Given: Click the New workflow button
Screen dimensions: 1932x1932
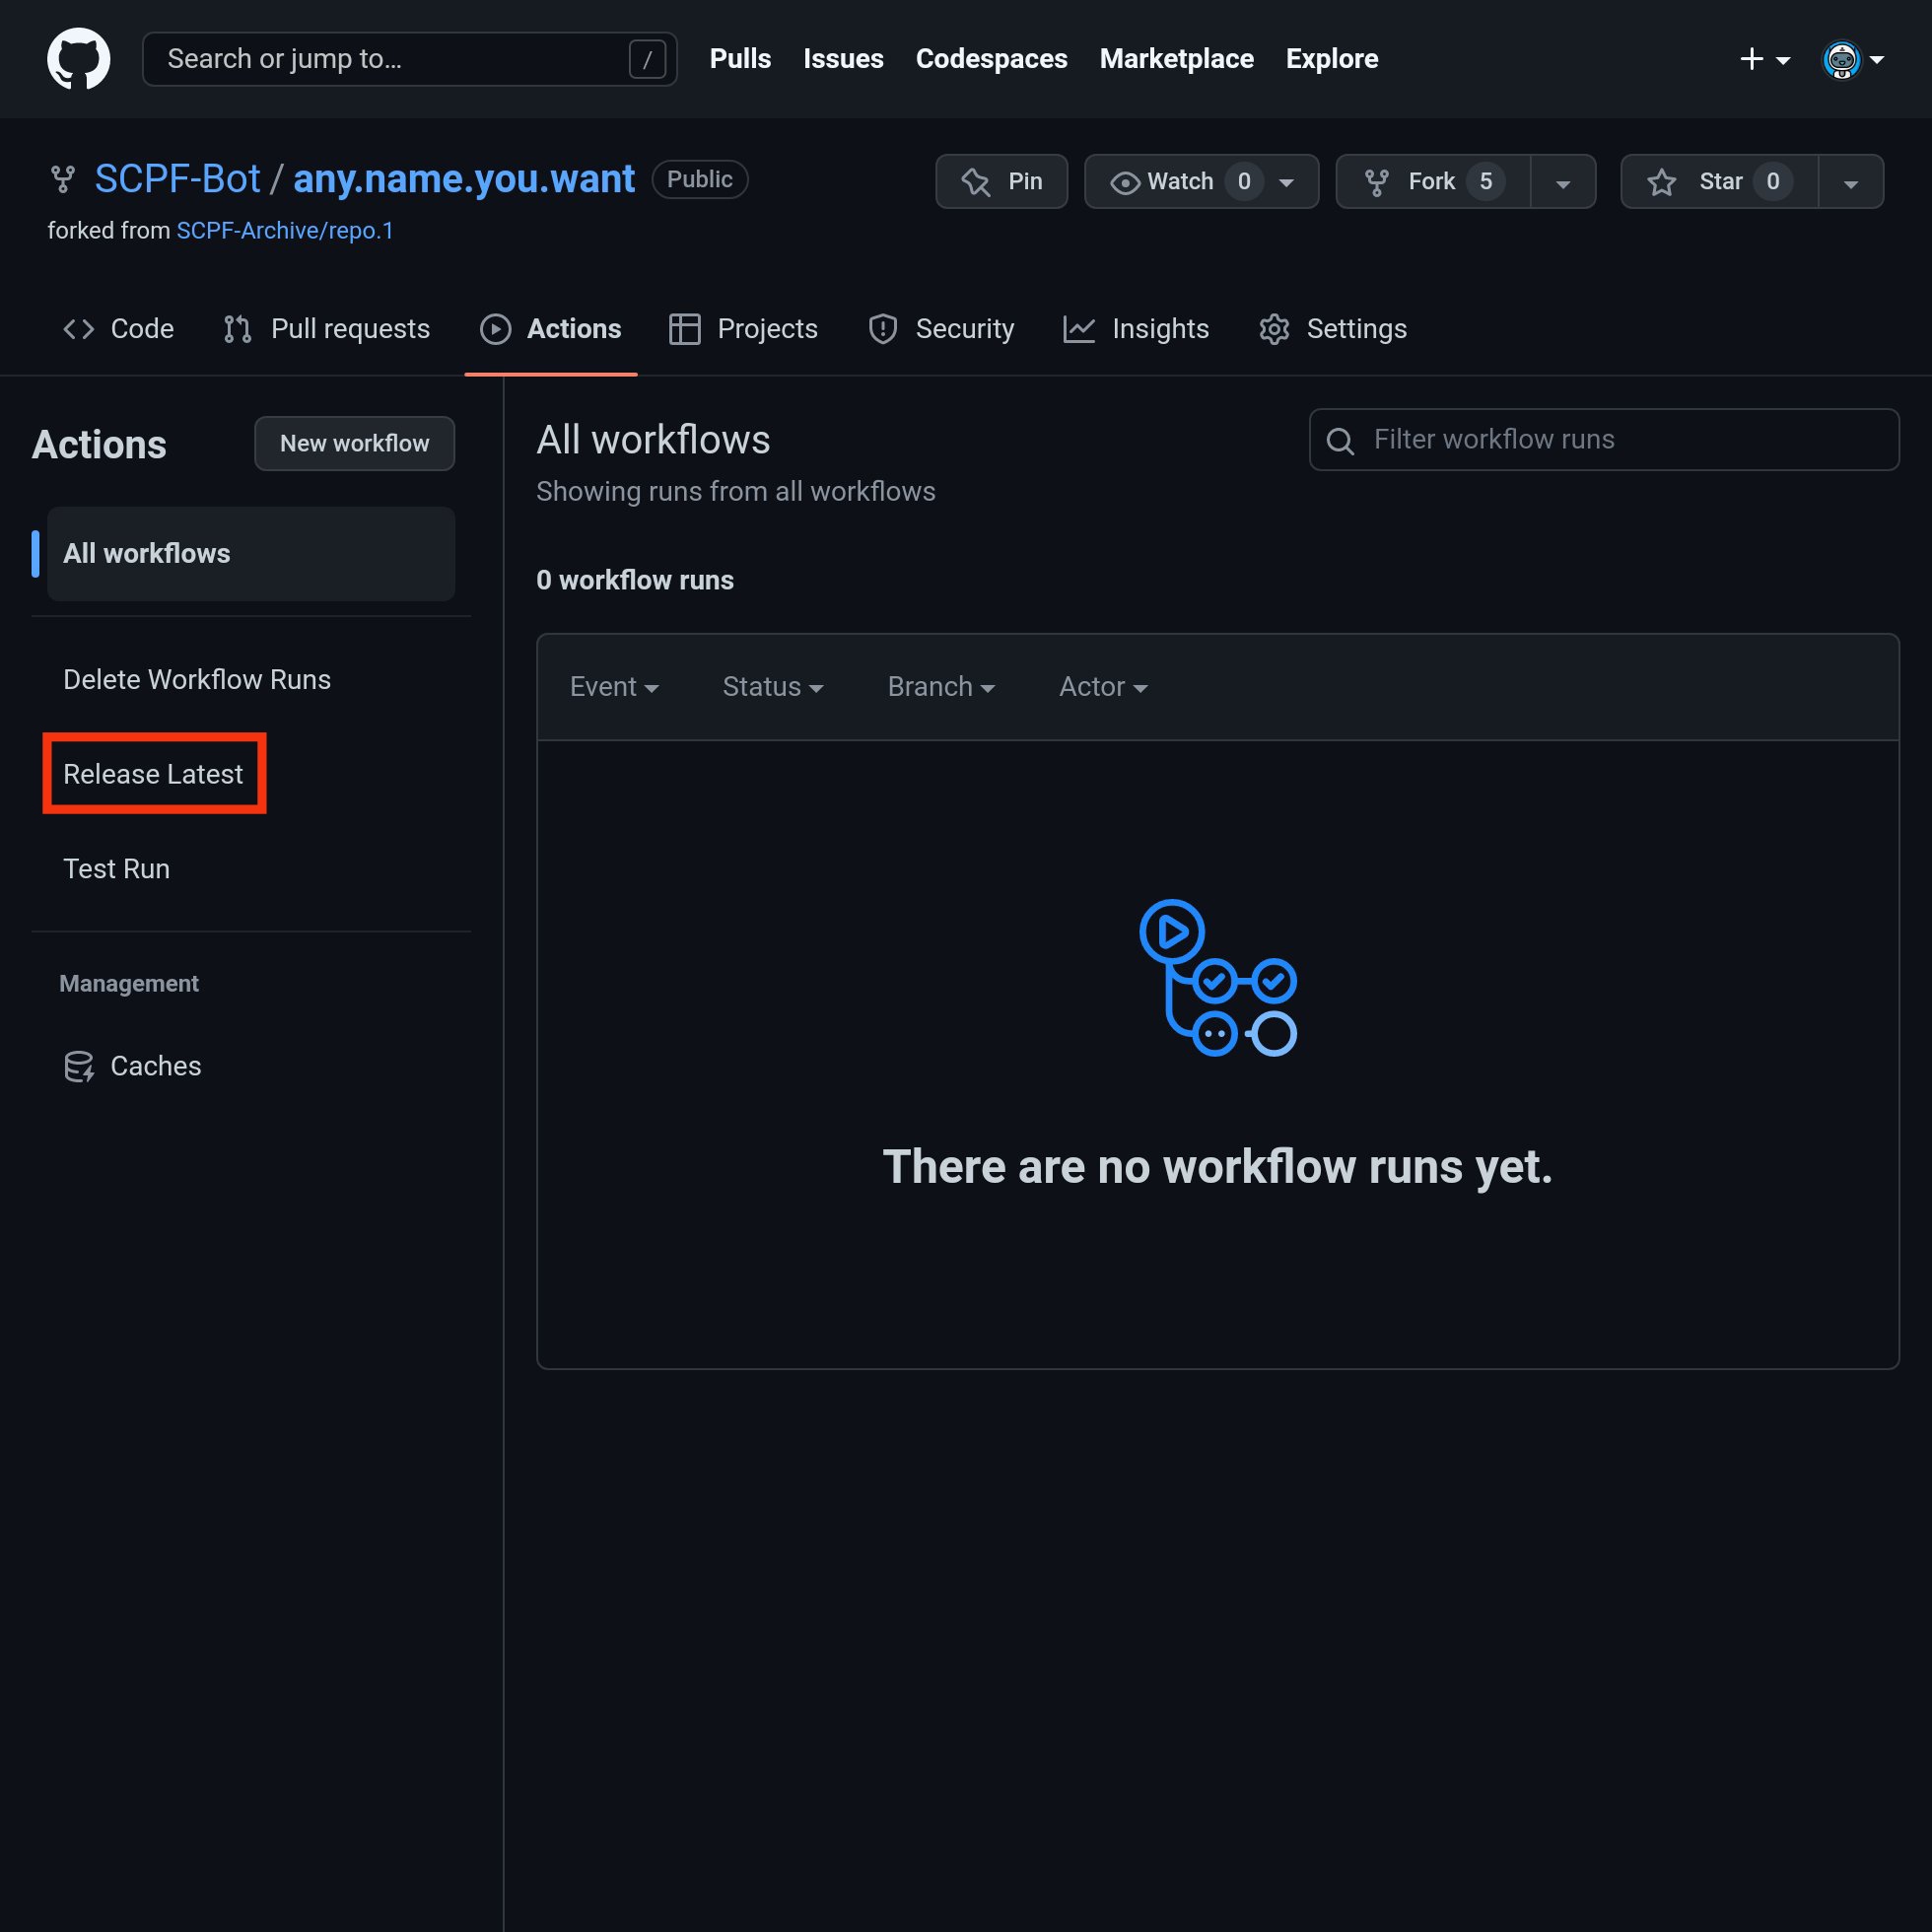Looking at the screenshot, I should pyautogui.click(x=354, y=443).
